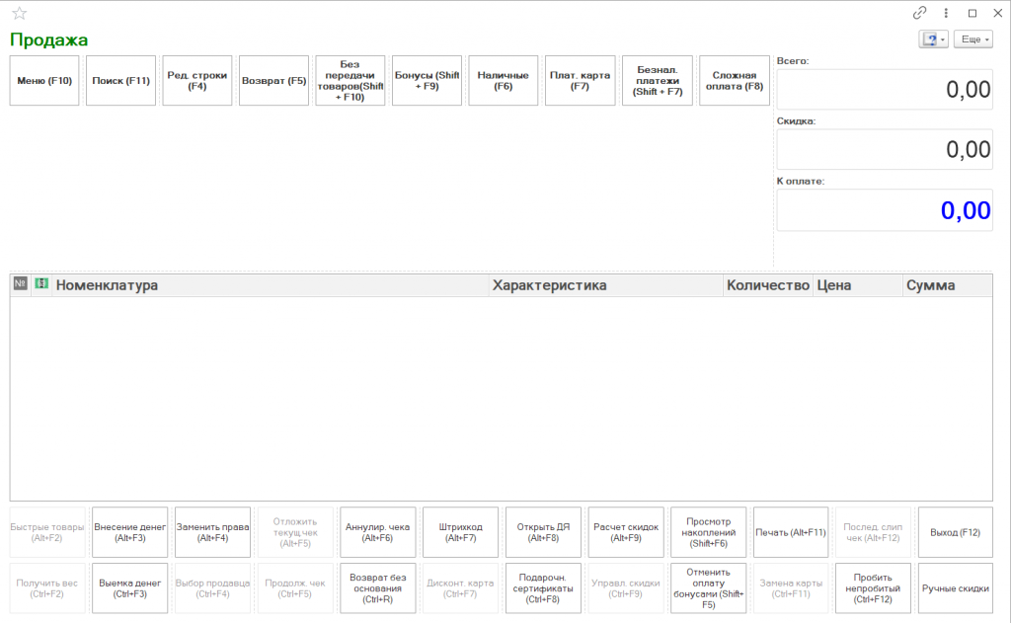Click the Возврат (F5) button

(x=274, y=81)
